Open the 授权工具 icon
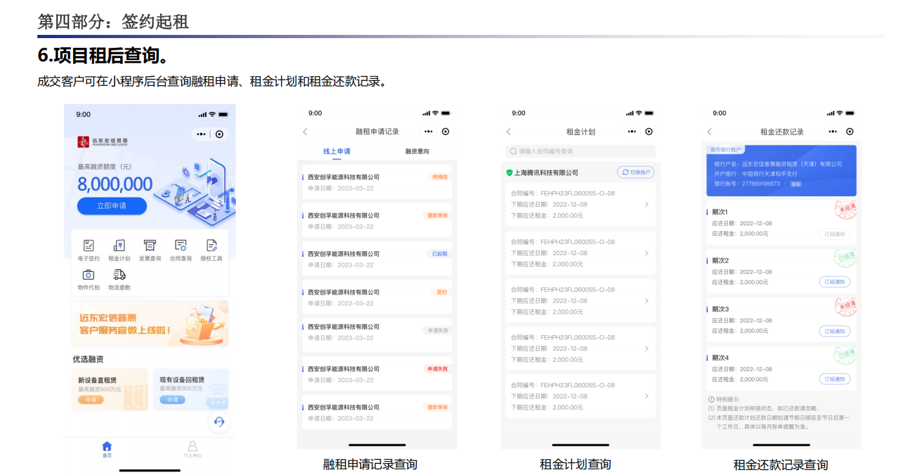923x476 pixels. click(x=211, y=245)
